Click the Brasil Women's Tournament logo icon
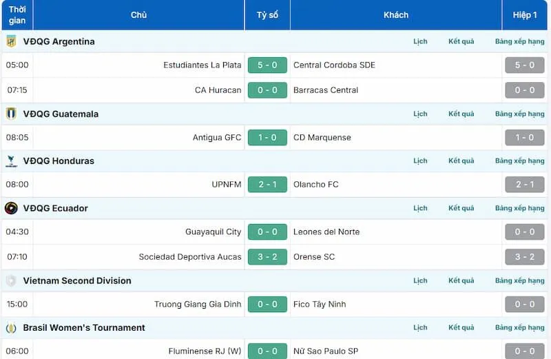The height and width of the screenshot is (359, 551). pos(11,328)
